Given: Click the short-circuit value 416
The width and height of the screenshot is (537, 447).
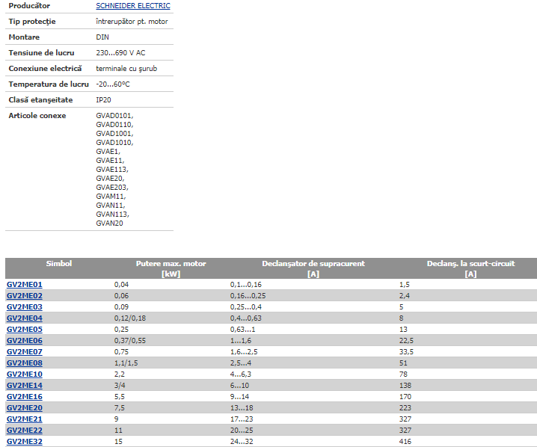Looking at the screenshot, I should click(x=405, y=442).
